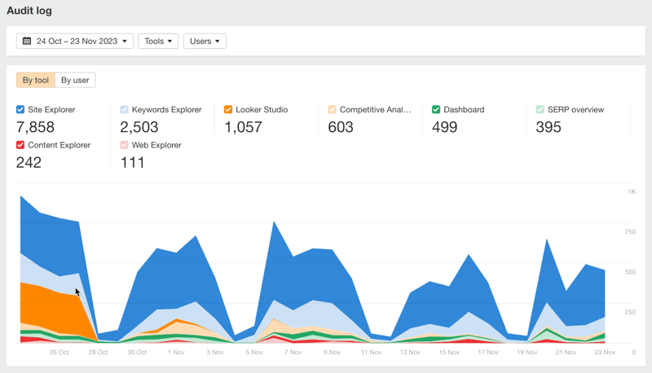Click the calendar icon in date picker

point(27,42)
